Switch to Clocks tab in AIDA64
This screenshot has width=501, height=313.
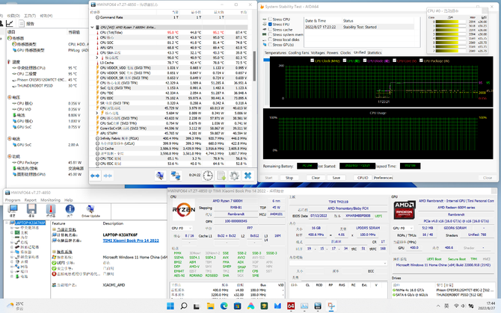345,52
